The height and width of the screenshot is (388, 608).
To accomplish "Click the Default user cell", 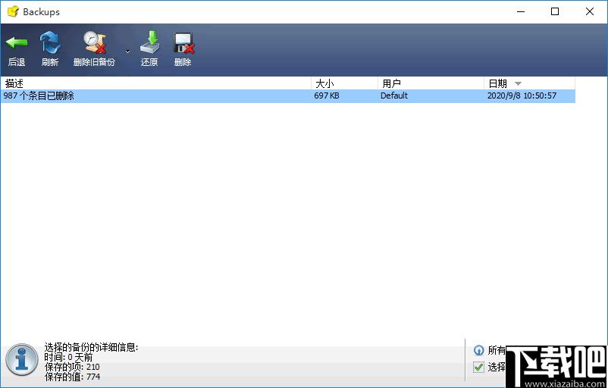I will (x=394, y=95).
